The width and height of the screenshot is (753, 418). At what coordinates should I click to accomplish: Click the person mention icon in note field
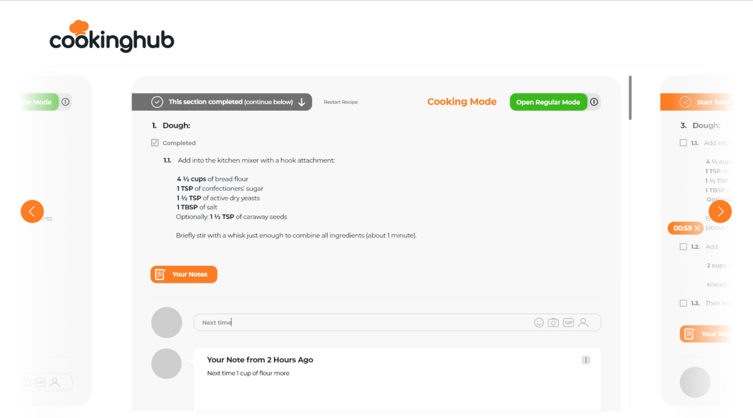pyautogui.click(x=584, y=322)
